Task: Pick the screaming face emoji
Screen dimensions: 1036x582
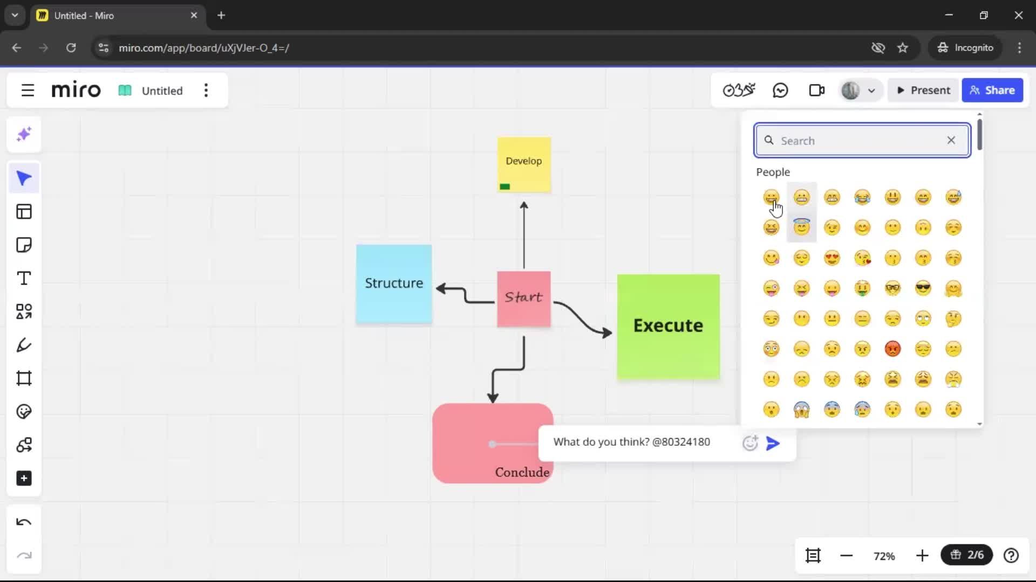Action: point(802,410)
